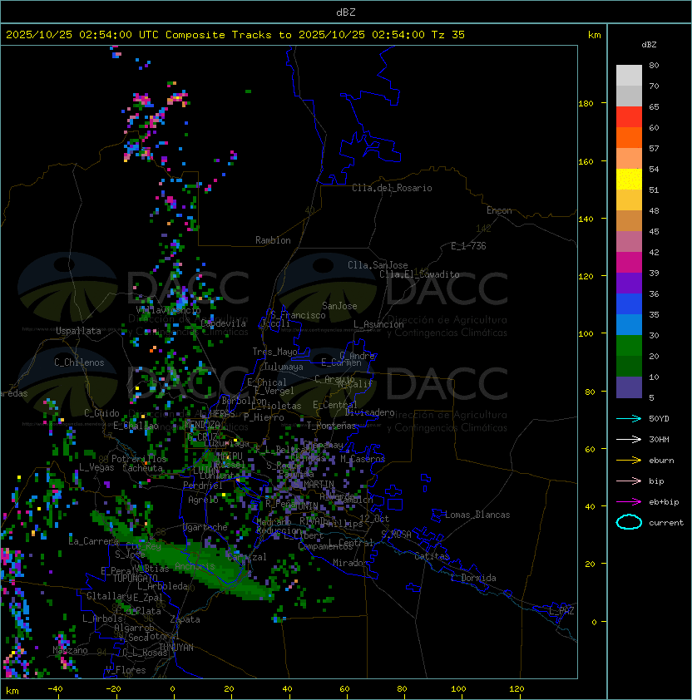Click the 'Clla.del_Rosario' map label
This screenshot has width=692, height=700.
[x=392, y=188]
